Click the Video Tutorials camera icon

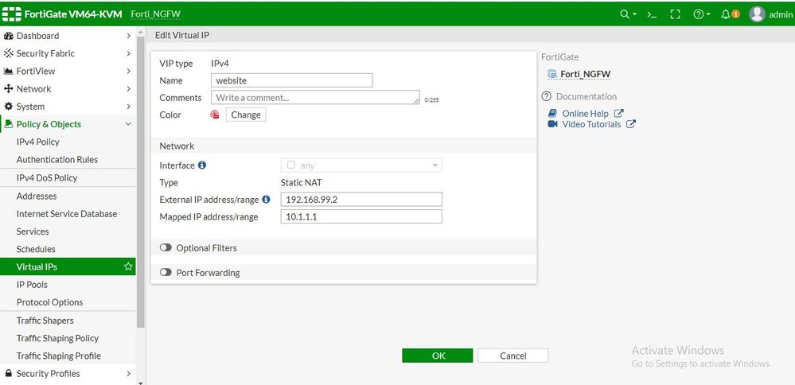coord(552,124)
